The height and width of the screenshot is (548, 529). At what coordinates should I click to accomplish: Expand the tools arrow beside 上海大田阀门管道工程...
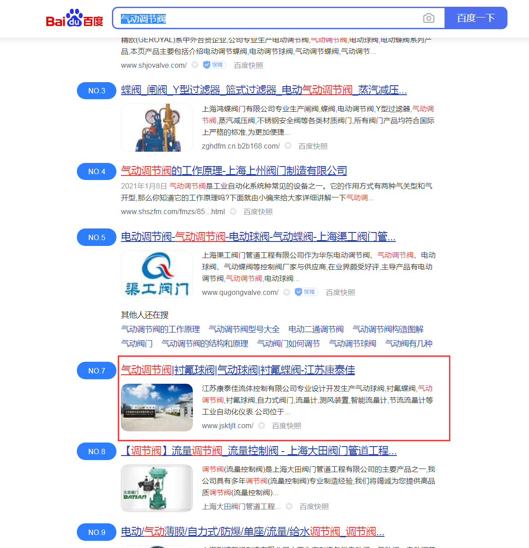click(289, 506)
